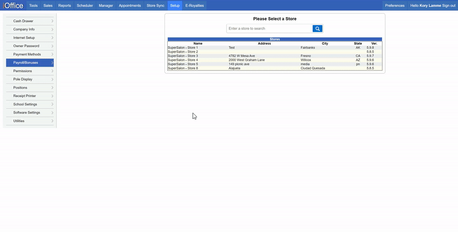Open School Settings in sidebar
Screen dimensions: 458x232
click(30, 105)
